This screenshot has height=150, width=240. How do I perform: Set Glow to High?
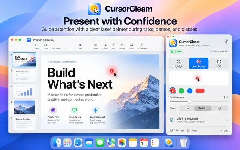[219, 108]
